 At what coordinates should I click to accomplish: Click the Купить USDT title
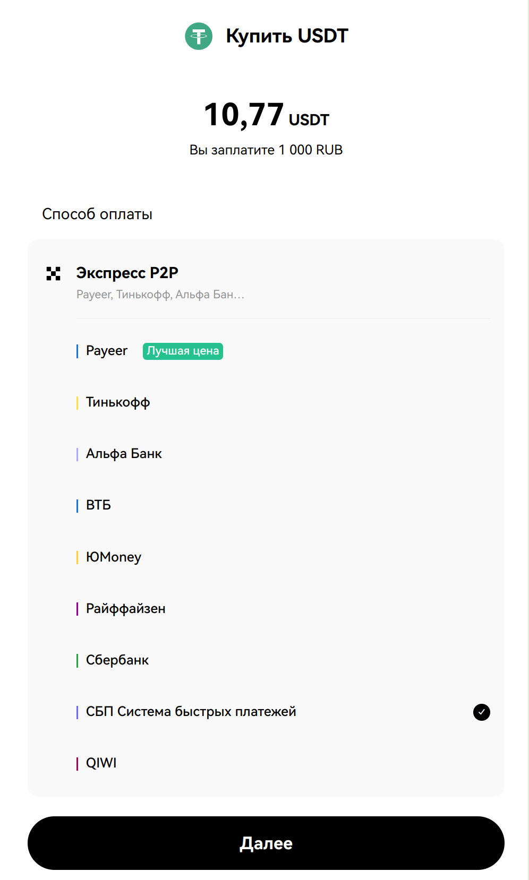(287, 36)
